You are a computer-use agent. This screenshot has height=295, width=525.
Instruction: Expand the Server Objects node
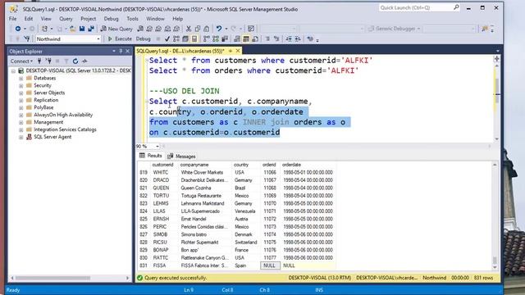[21, 93]
